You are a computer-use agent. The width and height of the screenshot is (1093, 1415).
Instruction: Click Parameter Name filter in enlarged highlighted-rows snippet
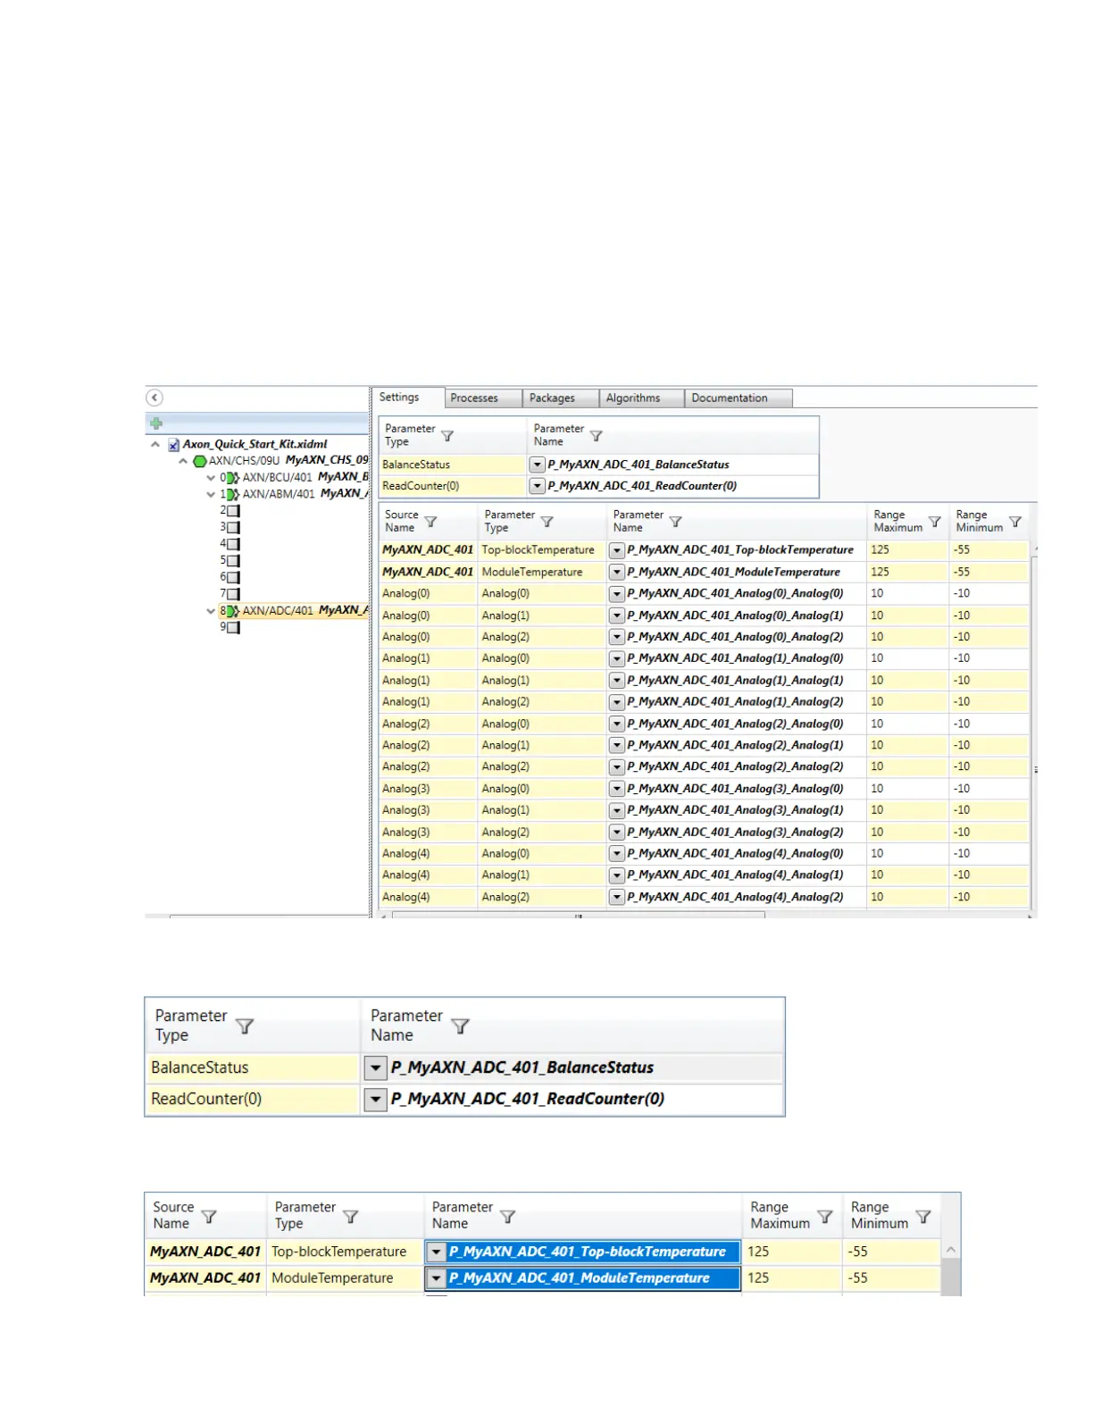[x=507, y=1217]
